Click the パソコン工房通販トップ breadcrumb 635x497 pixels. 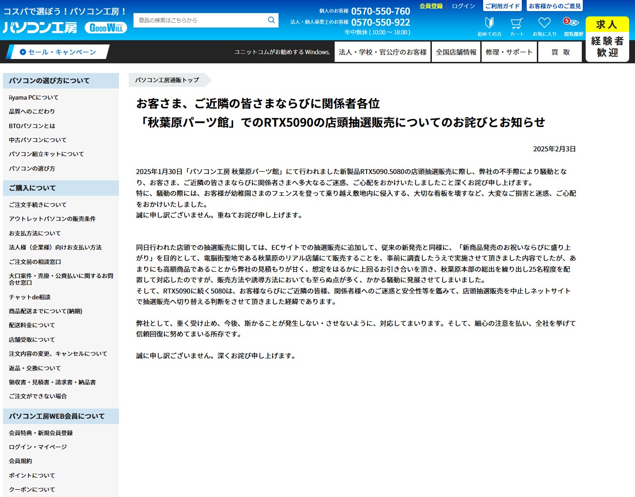pos(167,80)
